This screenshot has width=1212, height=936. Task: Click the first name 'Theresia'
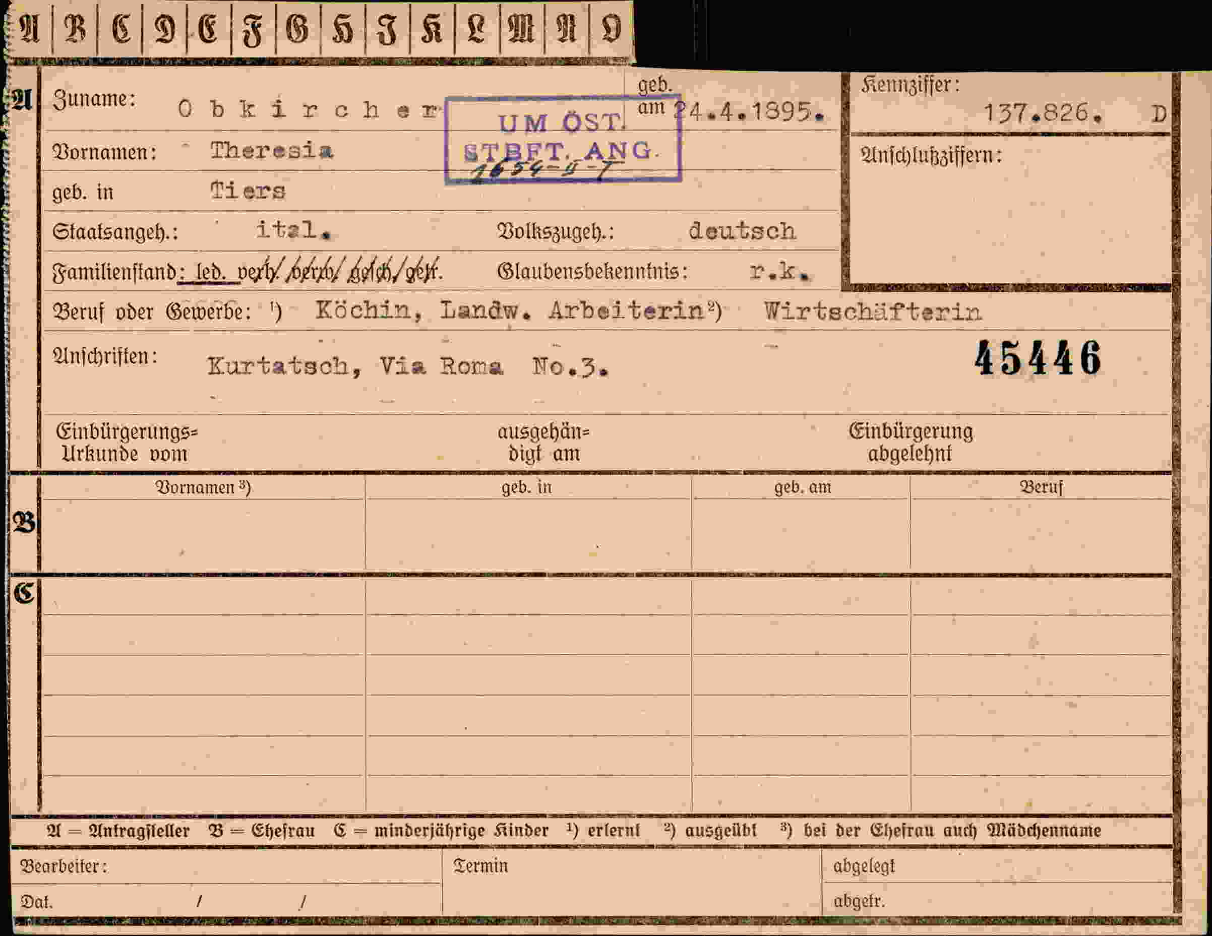point(271,150)
